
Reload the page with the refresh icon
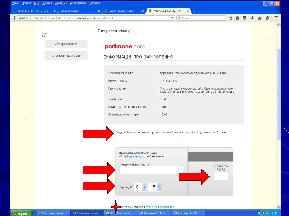173,18
